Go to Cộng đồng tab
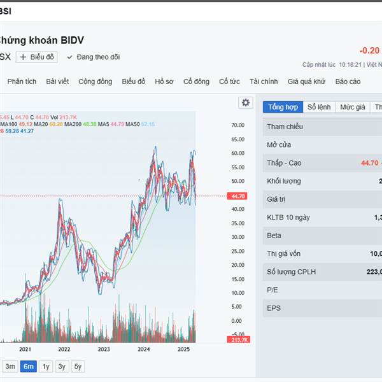 pyautogui.click(x=95, y=81)
